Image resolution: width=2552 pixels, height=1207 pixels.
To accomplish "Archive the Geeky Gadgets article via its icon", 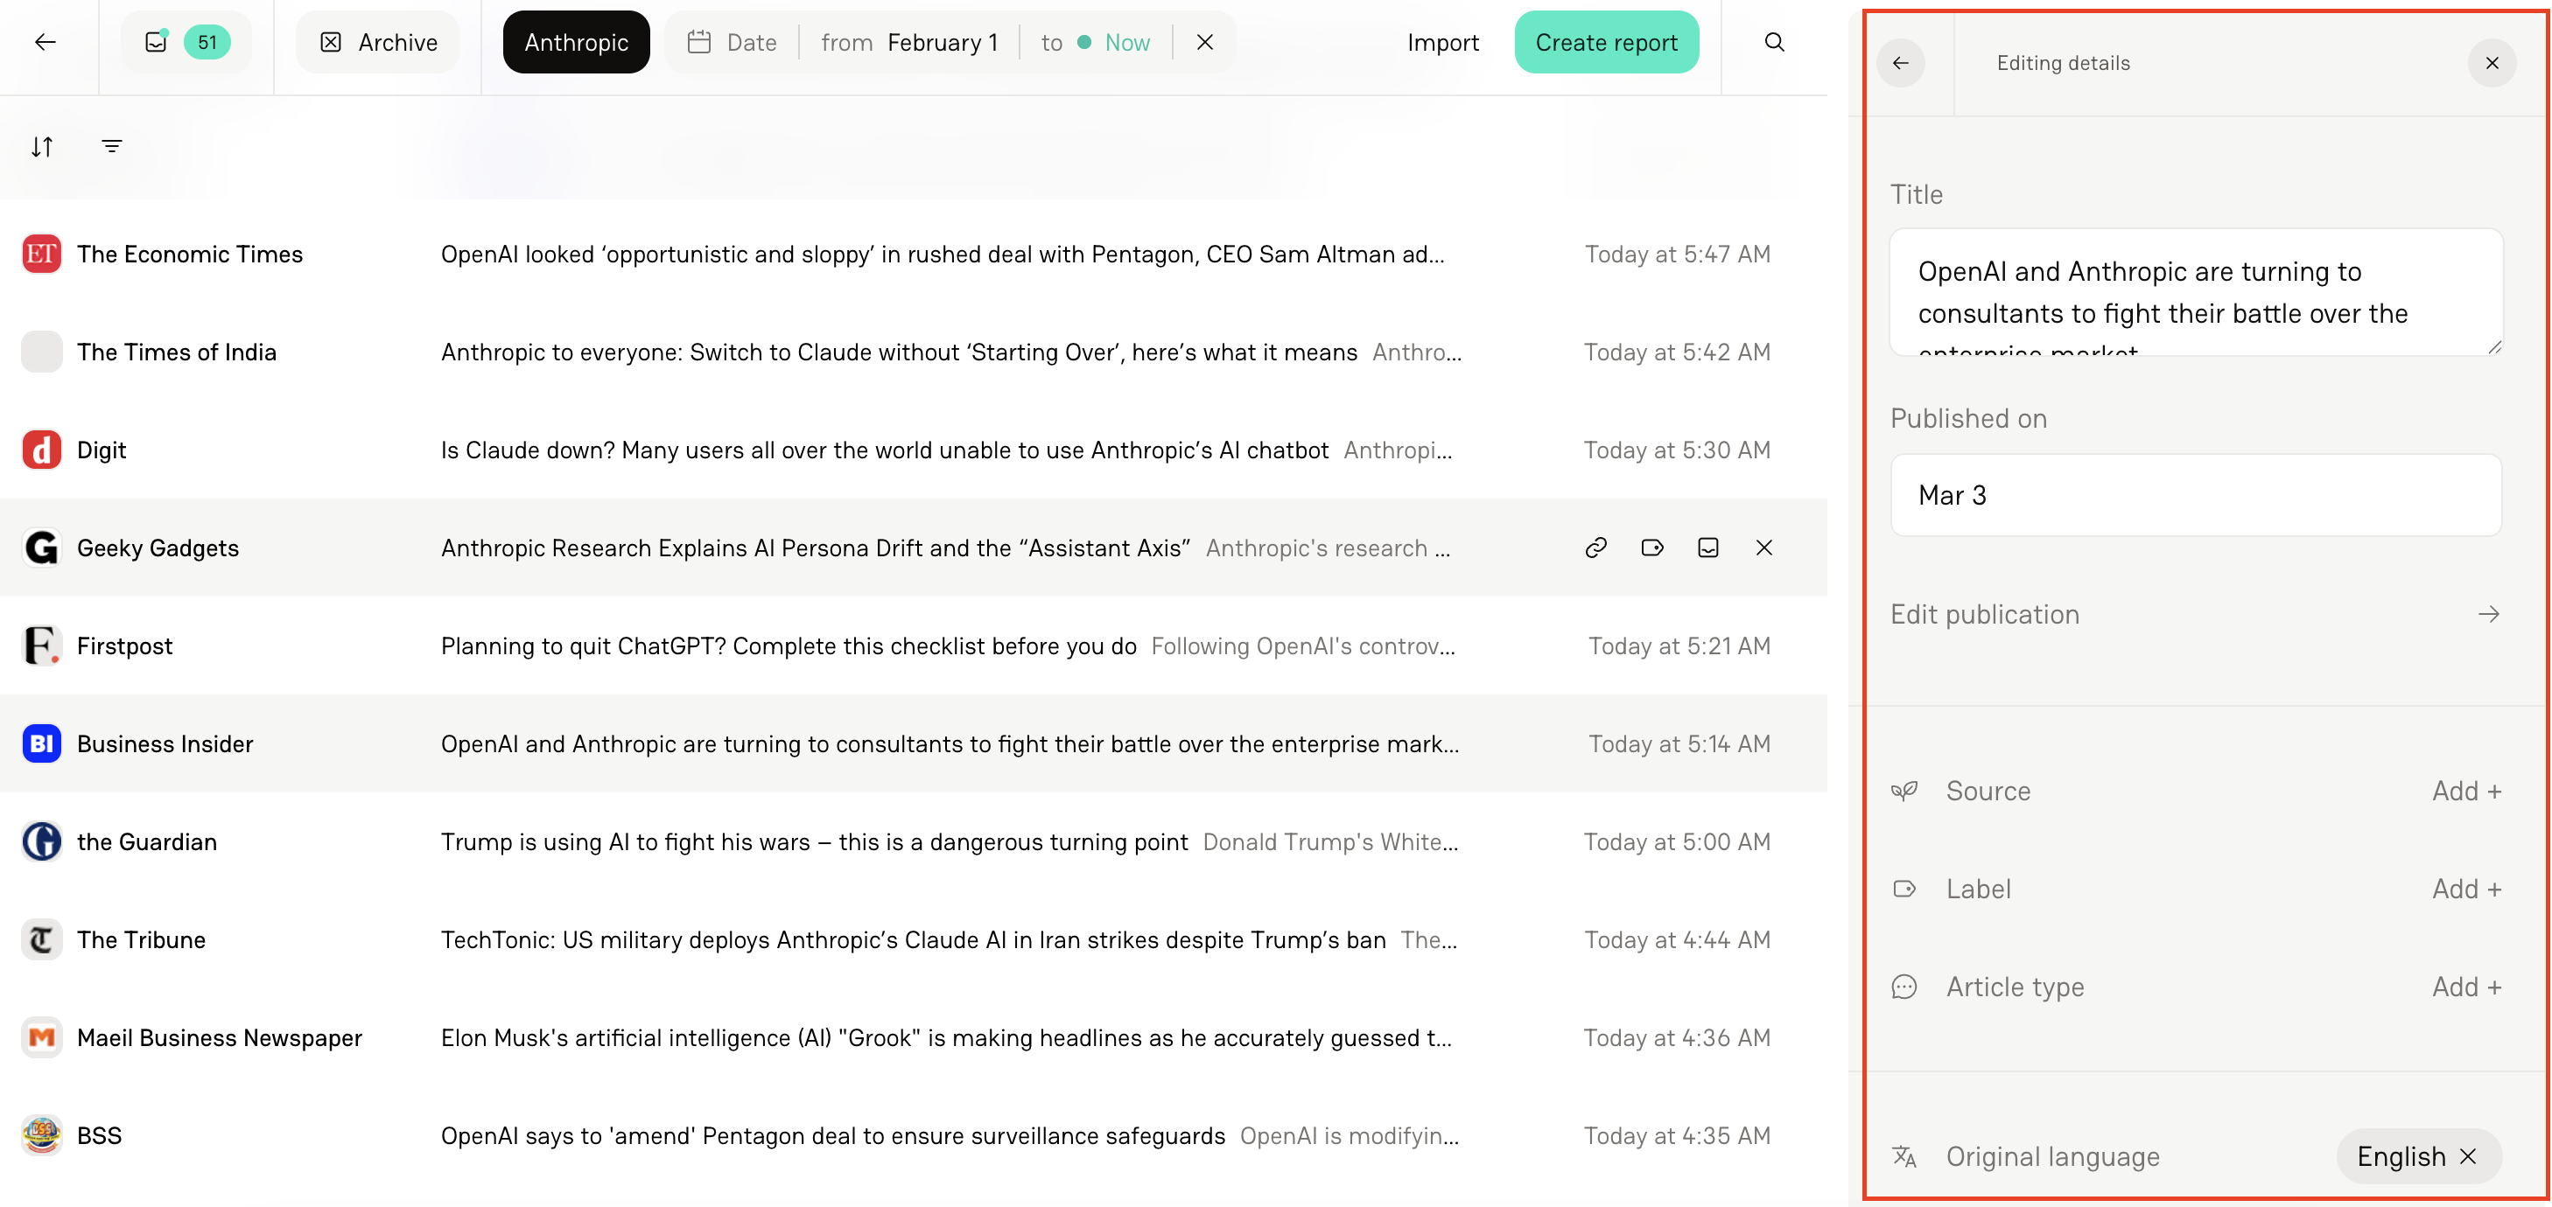I will click(x=1707, y=548).
